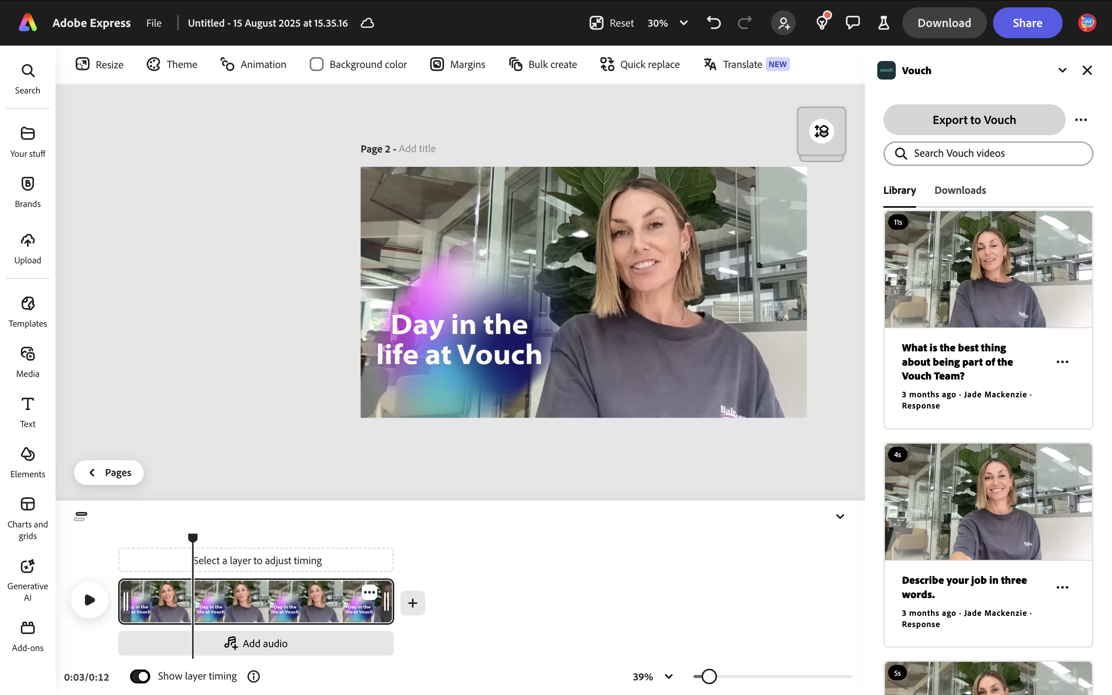Viewport: 1112px width, 695px height.
Task: Open more options next to Export to Vouch
Action: (x=1081, y=120)
